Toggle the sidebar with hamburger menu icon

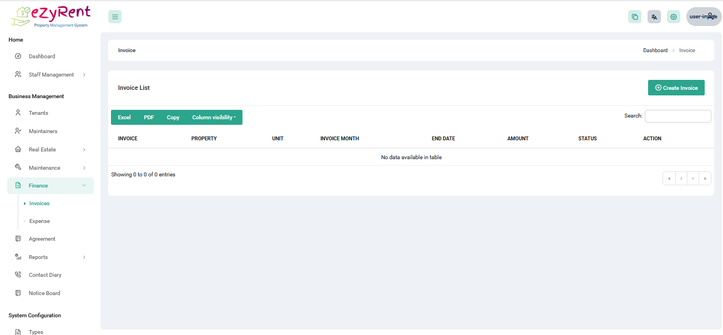[115, 17]
